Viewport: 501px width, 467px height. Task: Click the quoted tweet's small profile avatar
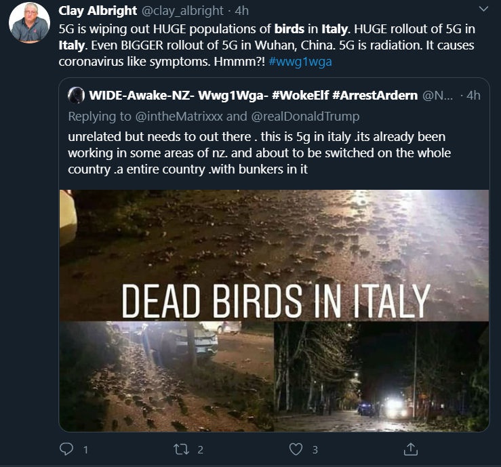coord(77,95)
